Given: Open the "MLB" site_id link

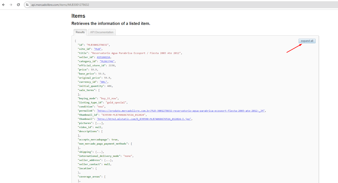Looking at the screenshot, I should (x=97, y=49).
